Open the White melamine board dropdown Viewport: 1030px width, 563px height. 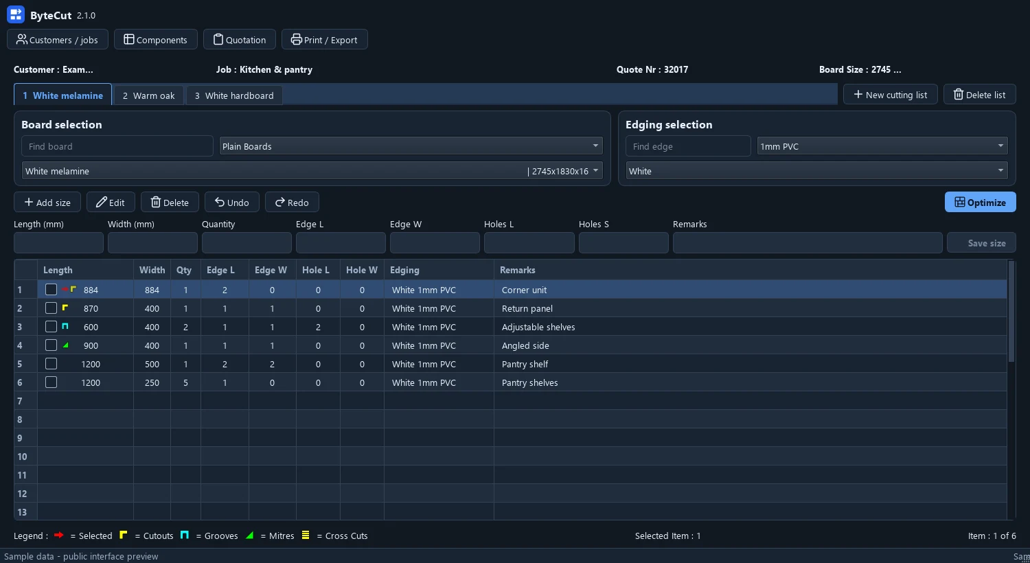312,171
